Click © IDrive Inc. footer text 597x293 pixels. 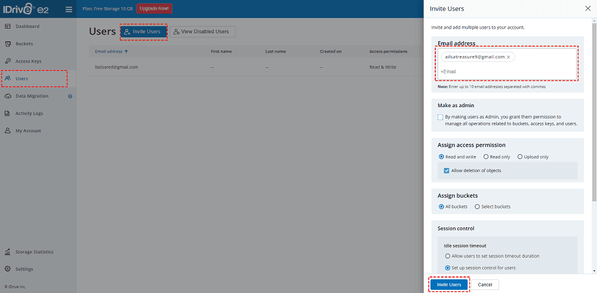16,286
